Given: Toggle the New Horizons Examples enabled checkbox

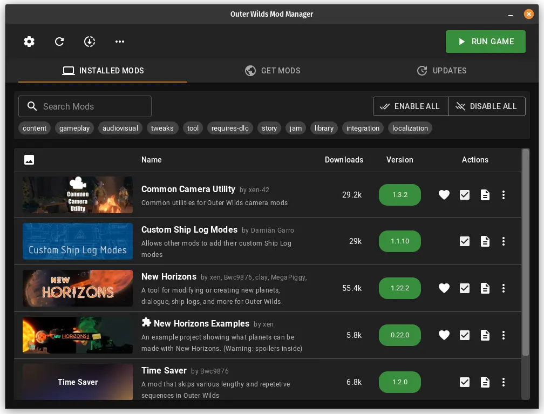Looking at the screenshot, I should pos(465,335).
